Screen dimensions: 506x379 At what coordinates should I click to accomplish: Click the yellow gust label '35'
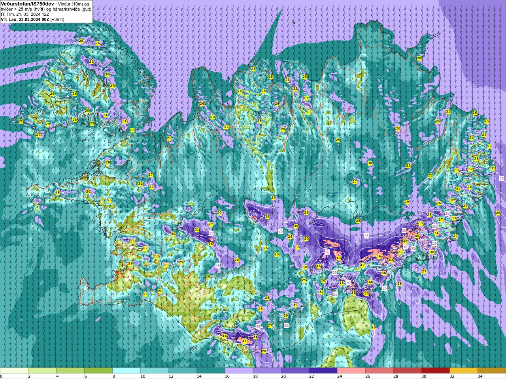(x=420, y=223)
